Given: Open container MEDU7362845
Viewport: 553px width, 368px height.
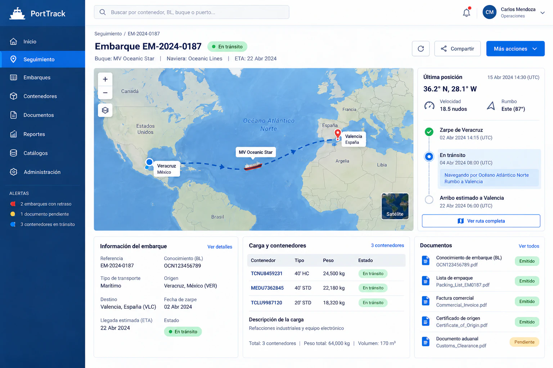Looking at the screenshot, I should [267, 288].
